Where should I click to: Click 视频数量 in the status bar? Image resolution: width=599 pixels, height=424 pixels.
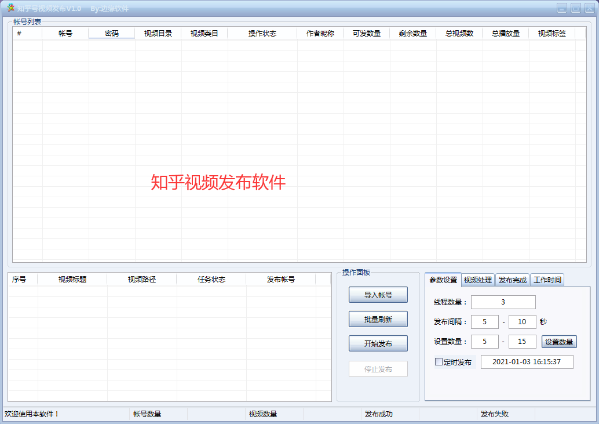[x=263, y=414]
